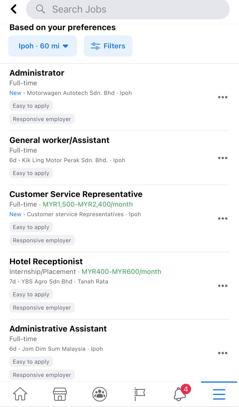The image size is (239, 407).
Task: Open the Customer Service Representative listing title
Action: pos(76,194)
